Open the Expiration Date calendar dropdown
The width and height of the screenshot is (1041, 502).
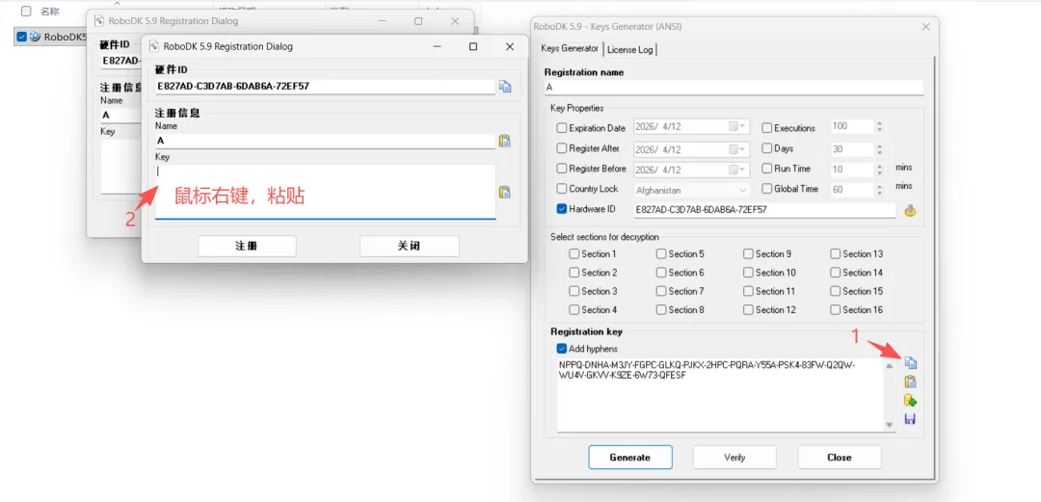click(x=737, y=127)
